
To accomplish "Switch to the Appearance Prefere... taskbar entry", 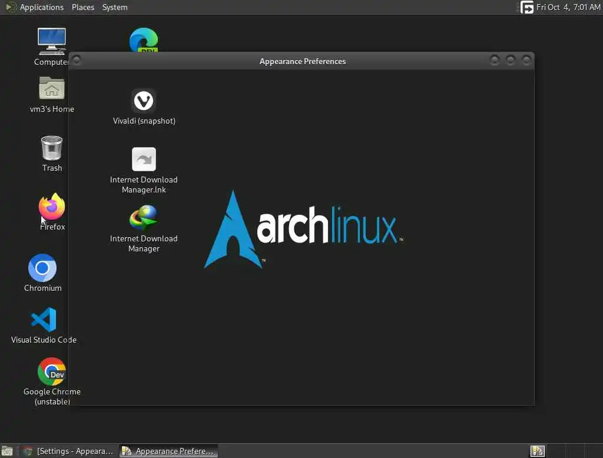I will click(168, 451).
